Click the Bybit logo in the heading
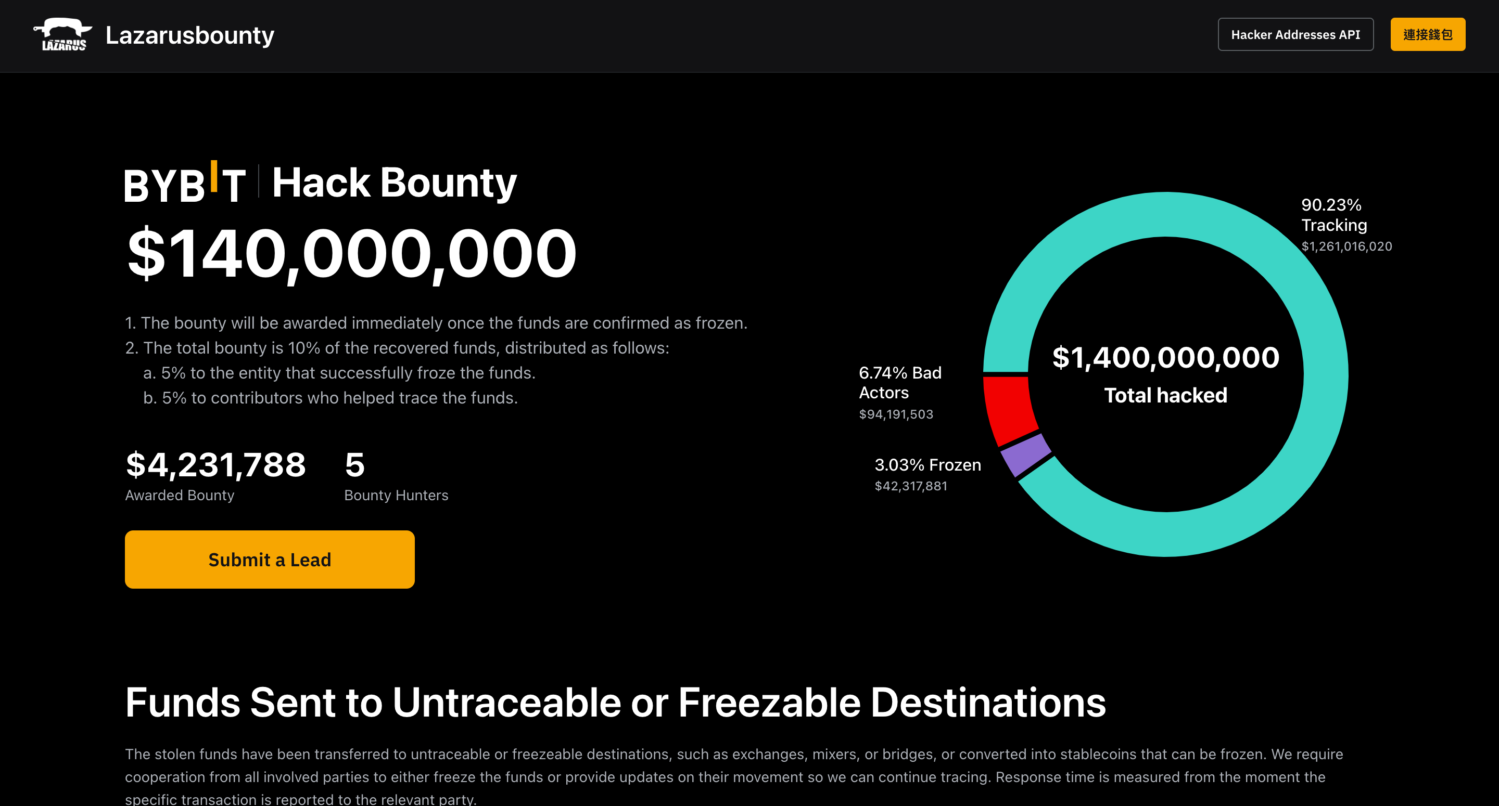The width and height of the screenshot is (1499, 806). pos(184,183)
